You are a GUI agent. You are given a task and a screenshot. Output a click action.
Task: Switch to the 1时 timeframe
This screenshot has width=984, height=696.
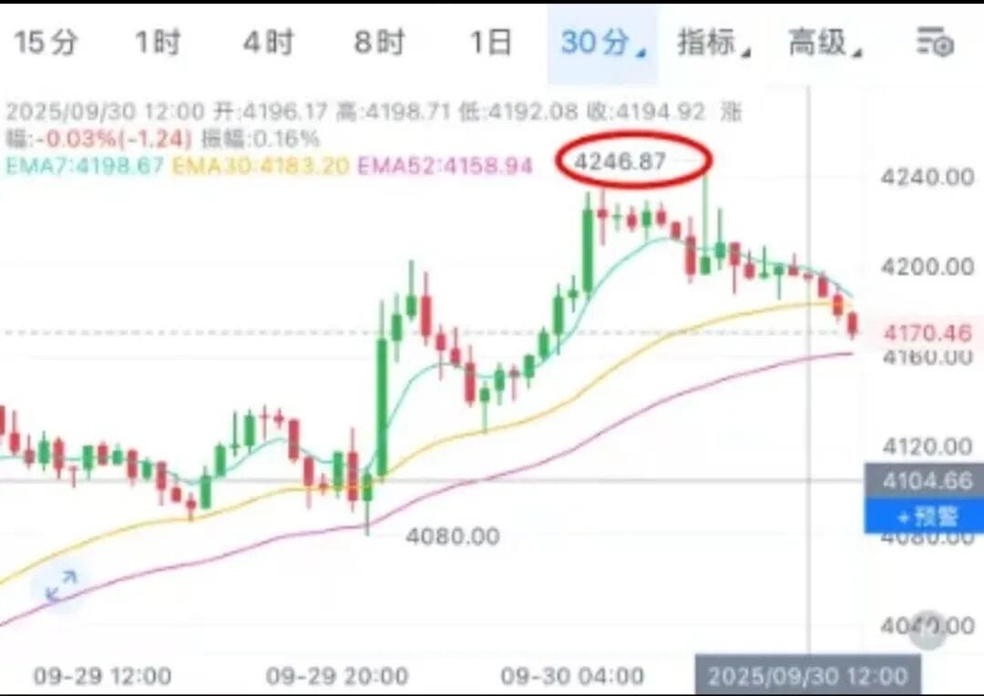(x=159, y=43)
